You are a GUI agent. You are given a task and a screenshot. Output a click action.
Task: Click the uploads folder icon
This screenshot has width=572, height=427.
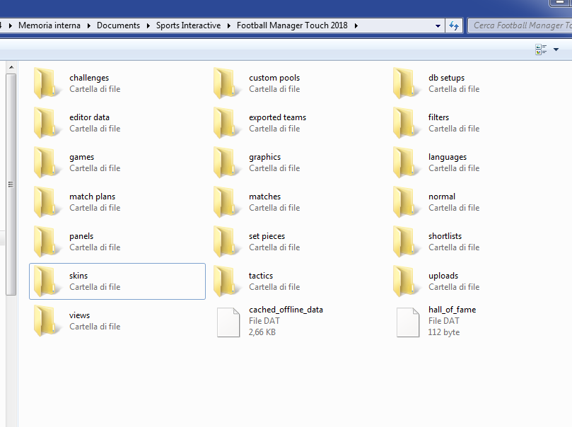pos(406,281)
